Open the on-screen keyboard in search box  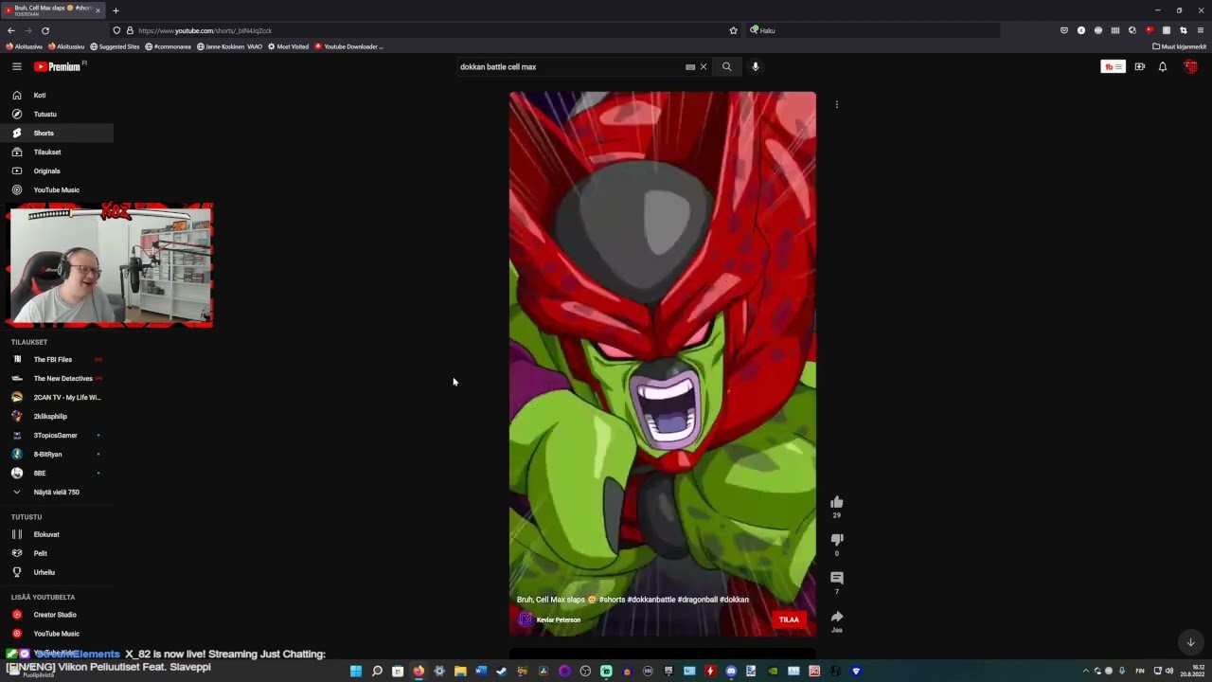[x=690, y=67]
